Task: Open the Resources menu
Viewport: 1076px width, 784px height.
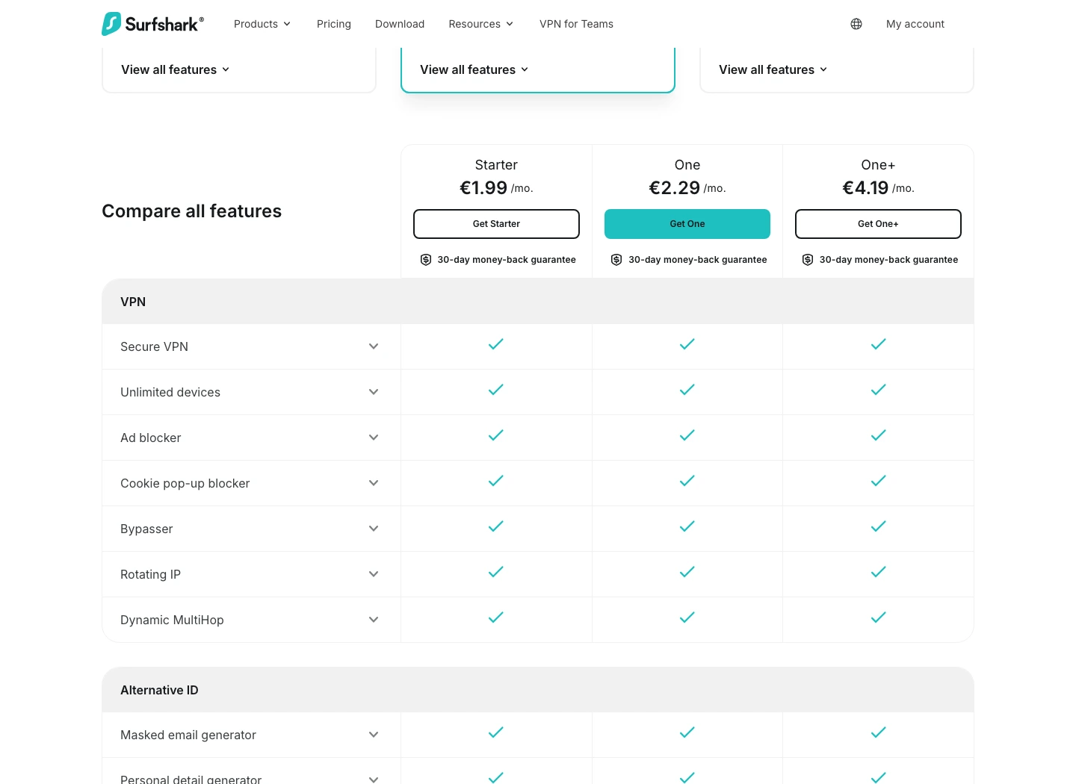Action: coord(481,24)
